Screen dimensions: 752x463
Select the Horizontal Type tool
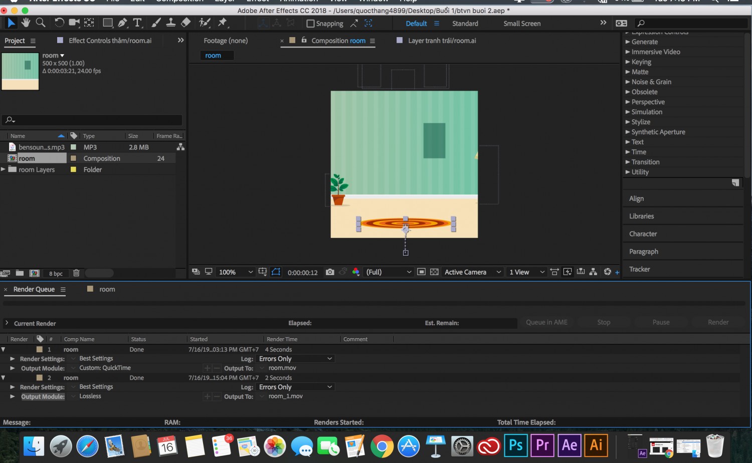(137, 23)
